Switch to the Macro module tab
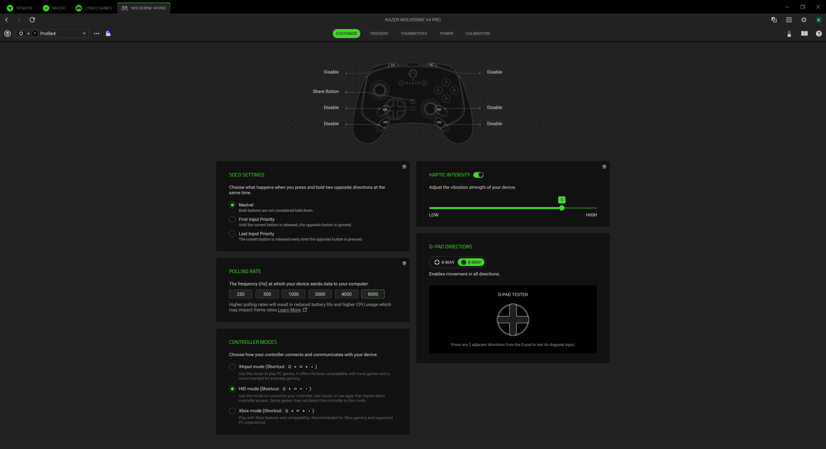Viewport: 826px width, 449px height. pyautogui.click(x=55, y=8)
